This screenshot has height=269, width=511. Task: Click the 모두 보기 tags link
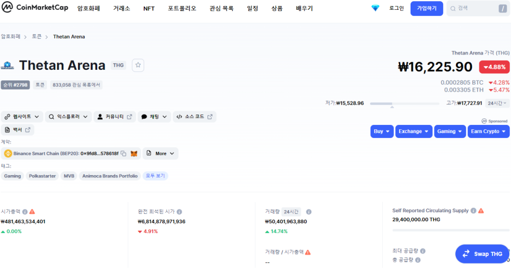coord(155,176)
